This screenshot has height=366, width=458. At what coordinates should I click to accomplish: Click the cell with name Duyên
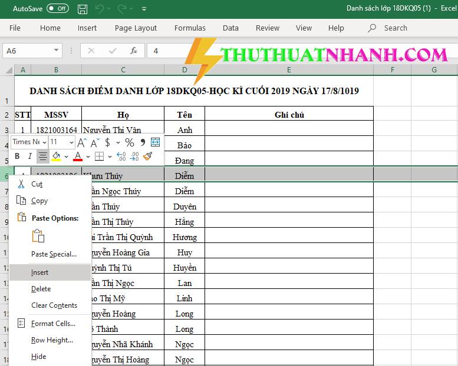pos(184,205)
